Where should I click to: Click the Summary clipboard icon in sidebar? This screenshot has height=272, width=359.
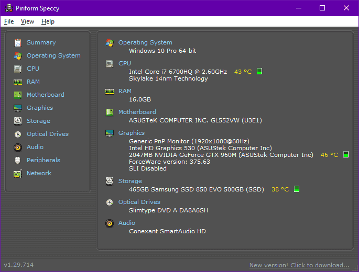point(18,43)
